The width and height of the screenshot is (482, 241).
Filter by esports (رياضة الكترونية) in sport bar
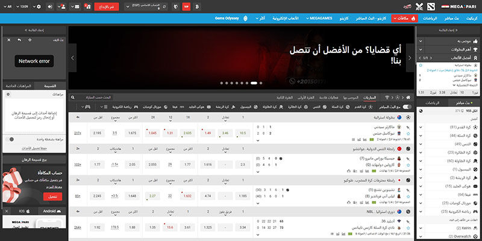(125, 107)
